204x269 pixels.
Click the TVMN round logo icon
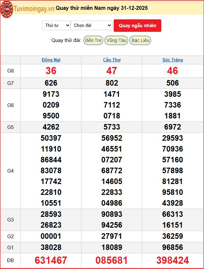pos(7,8)
